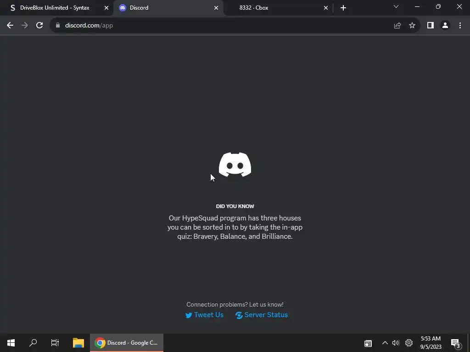Launch File Explorer from the taskbar
Image resolution: width=470 pixels, height=352 pixels.
coord(78,343)
